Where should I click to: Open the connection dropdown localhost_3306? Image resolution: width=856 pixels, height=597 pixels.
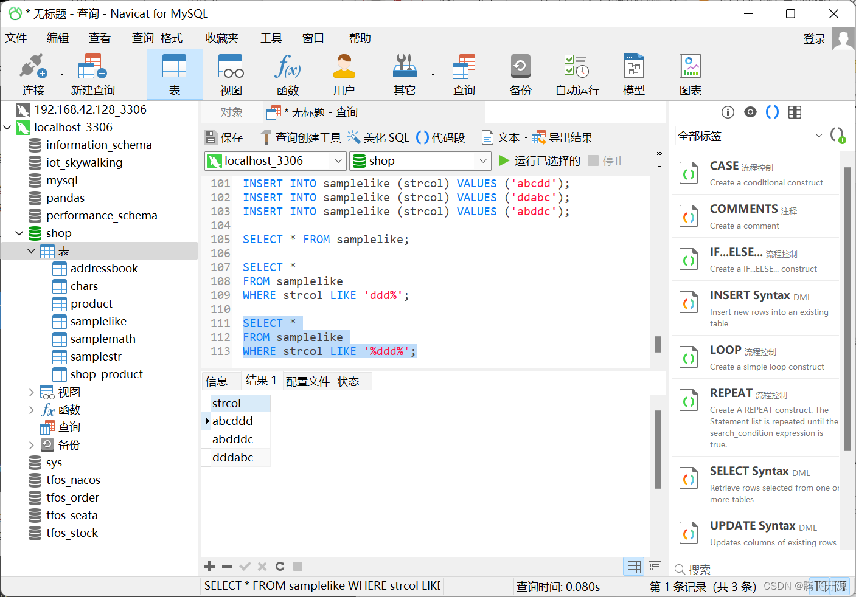point(276,160)
